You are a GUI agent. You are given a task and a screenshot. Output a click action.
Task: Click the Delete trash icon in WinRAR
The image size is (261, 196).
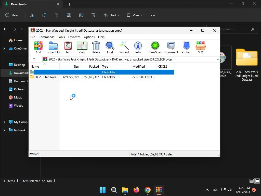pyautogui.click(x=96, y=47)
